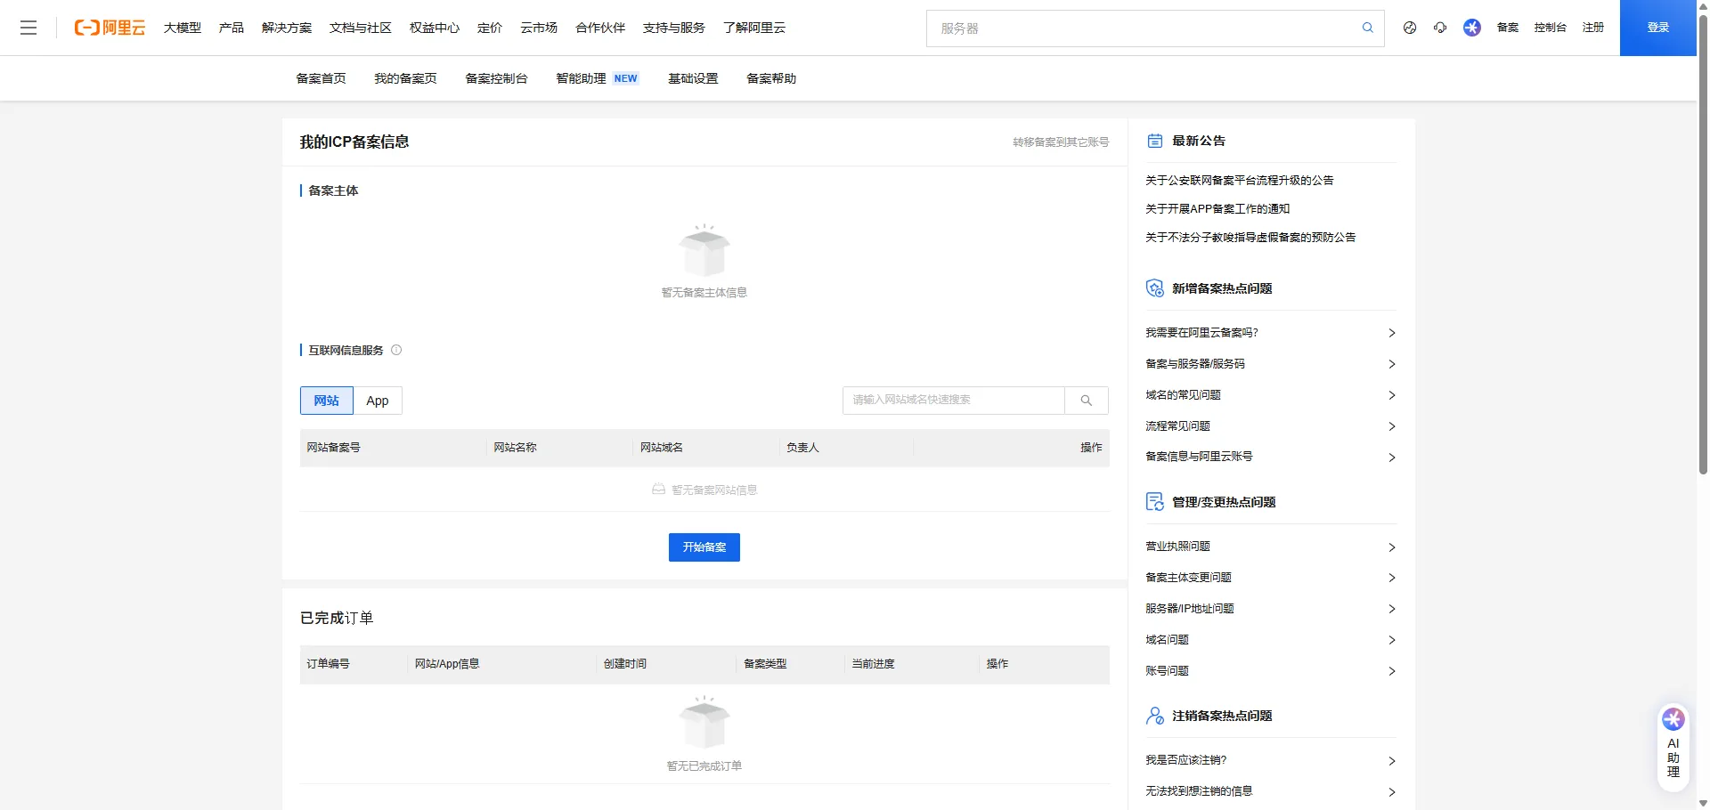
Task: Open the hamburger menu beside the logo
Action: tap(28, 28)
